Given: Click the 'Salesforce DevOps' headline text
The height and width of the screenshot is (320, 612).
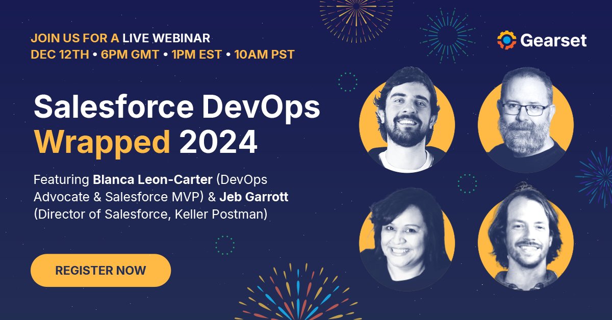Looking at the screenshot, I should click(x=177, y=108).
